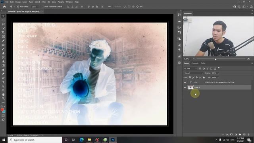The image size is (254, 143).
Task: Select the Layer 0 thumbnail
Action: click(190, 87)
